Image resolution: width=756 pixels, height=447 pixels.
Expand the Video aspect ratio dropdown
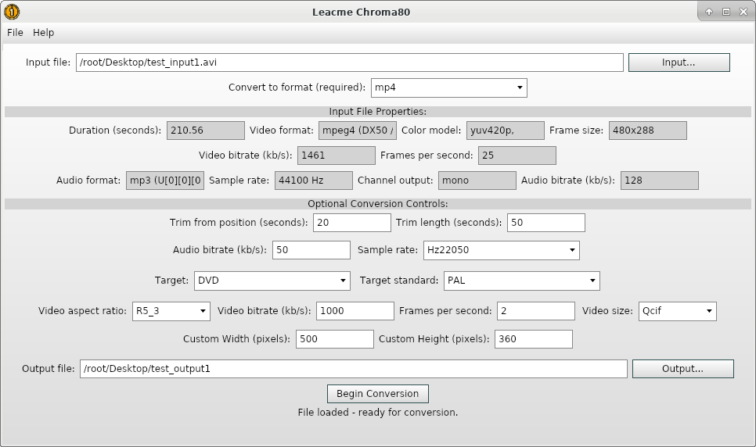point(171,311)
